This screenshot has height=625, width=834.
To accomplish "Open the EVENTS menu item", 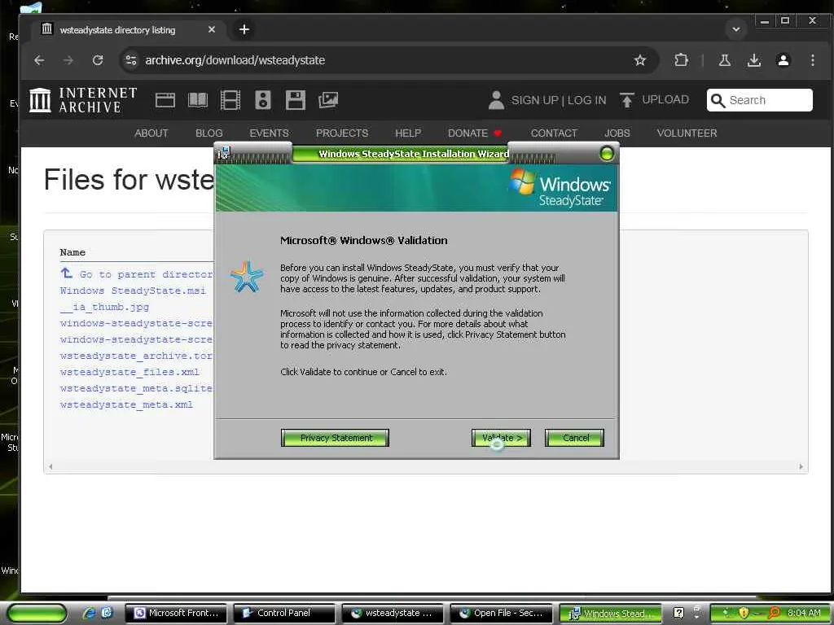I will (269, 133).
